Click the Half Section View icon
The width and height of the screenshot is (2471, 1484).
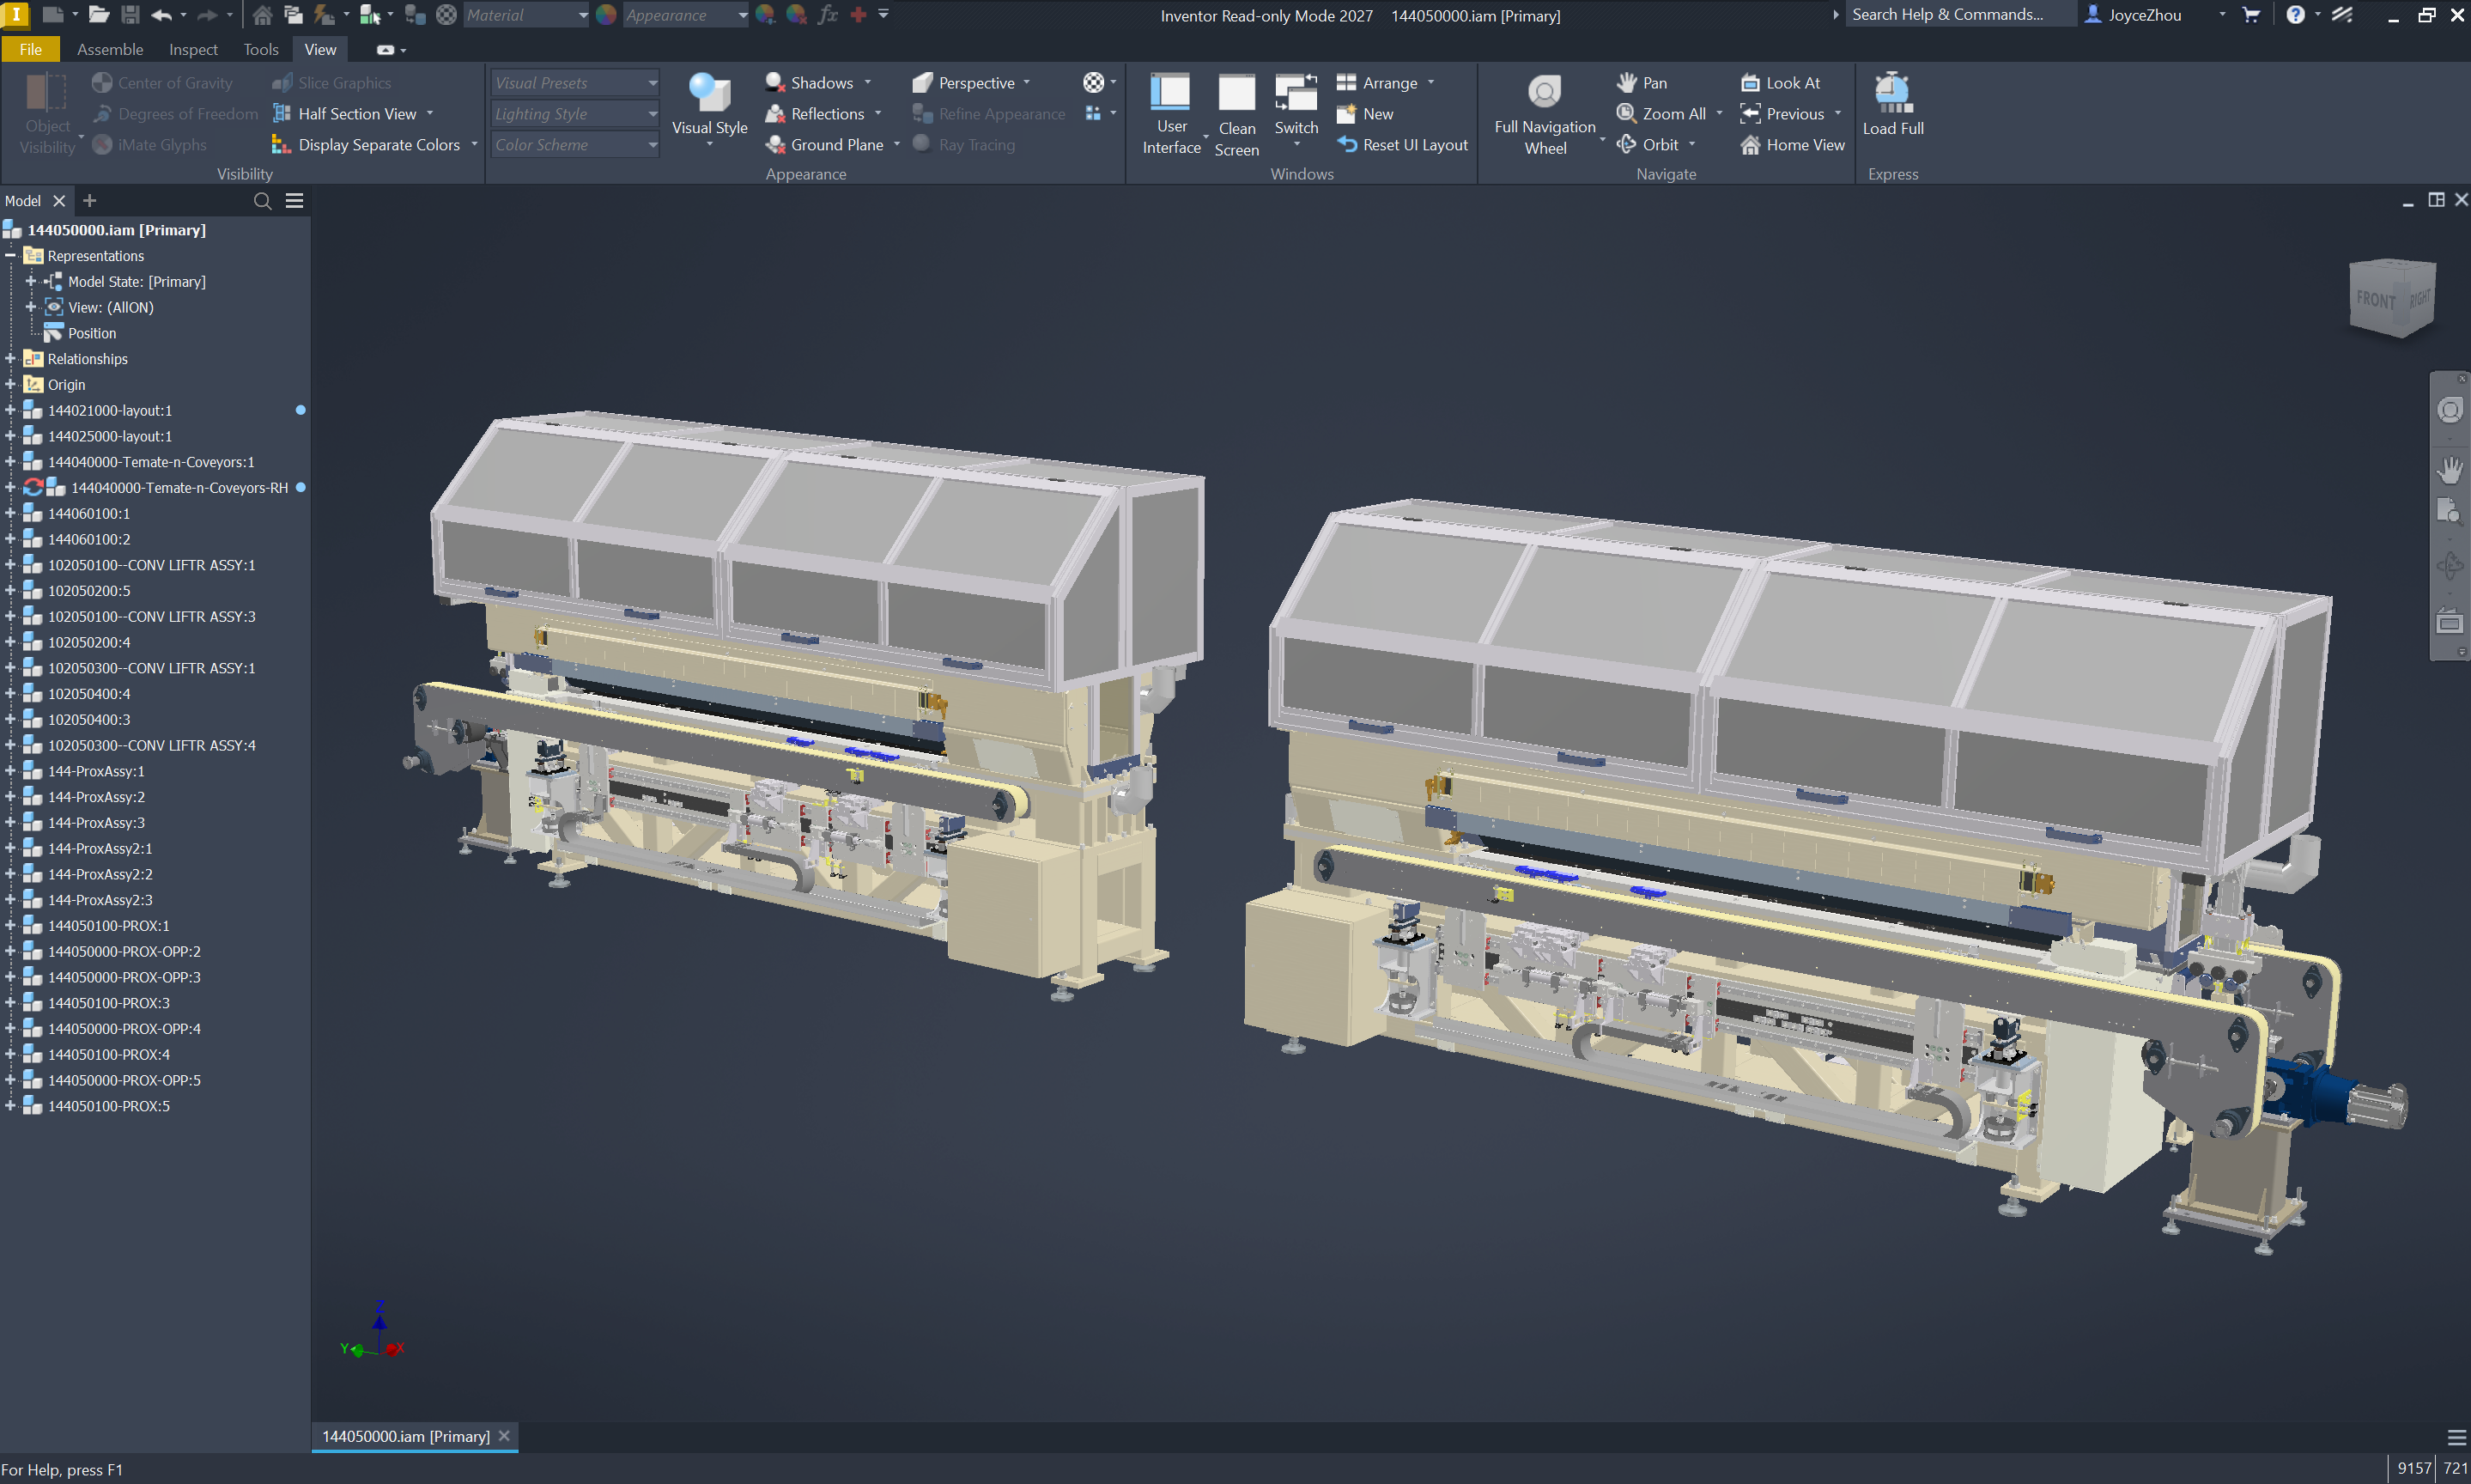click(282, 114)
